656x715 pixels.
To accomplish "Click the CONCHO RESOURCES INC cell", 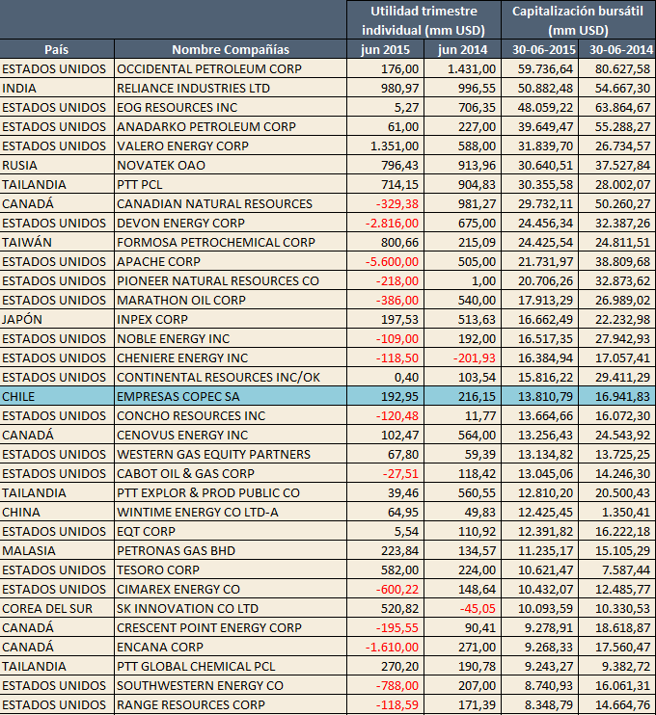I will coord(231,415).
